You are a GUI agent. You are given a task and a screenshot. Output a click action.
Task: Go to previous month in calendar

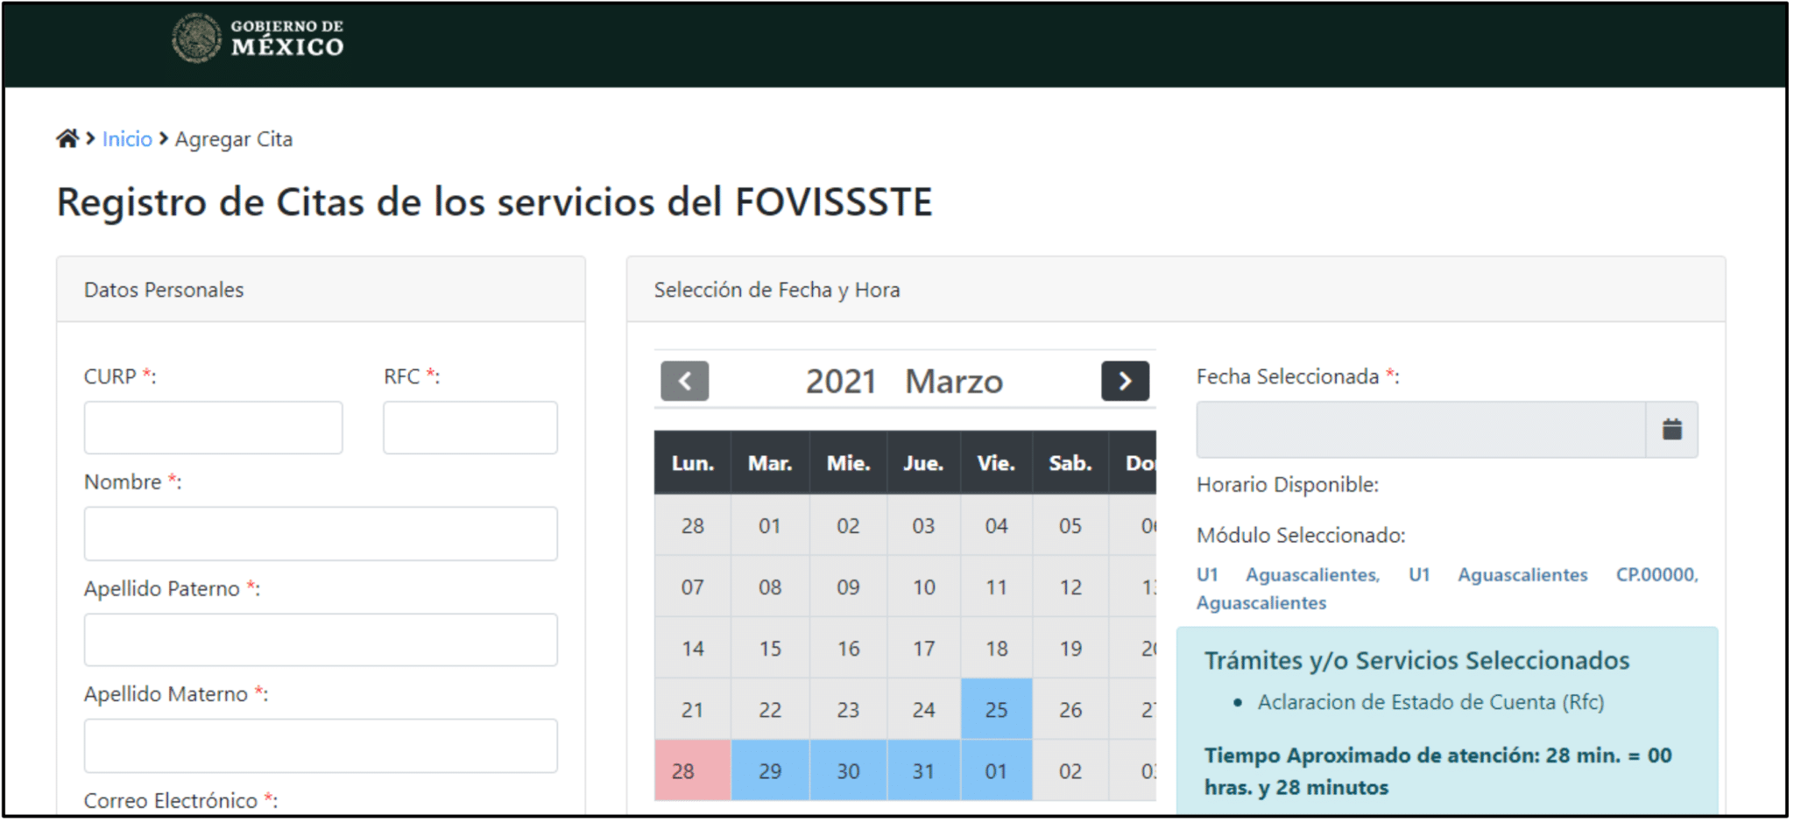pyautogui.click(x=684, y=381)
